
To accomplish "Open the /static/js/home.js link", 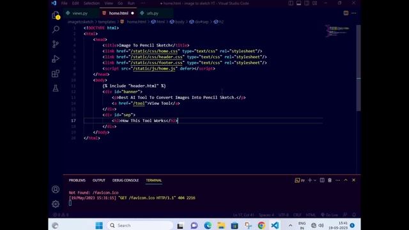I will click(x=154, y=68).
